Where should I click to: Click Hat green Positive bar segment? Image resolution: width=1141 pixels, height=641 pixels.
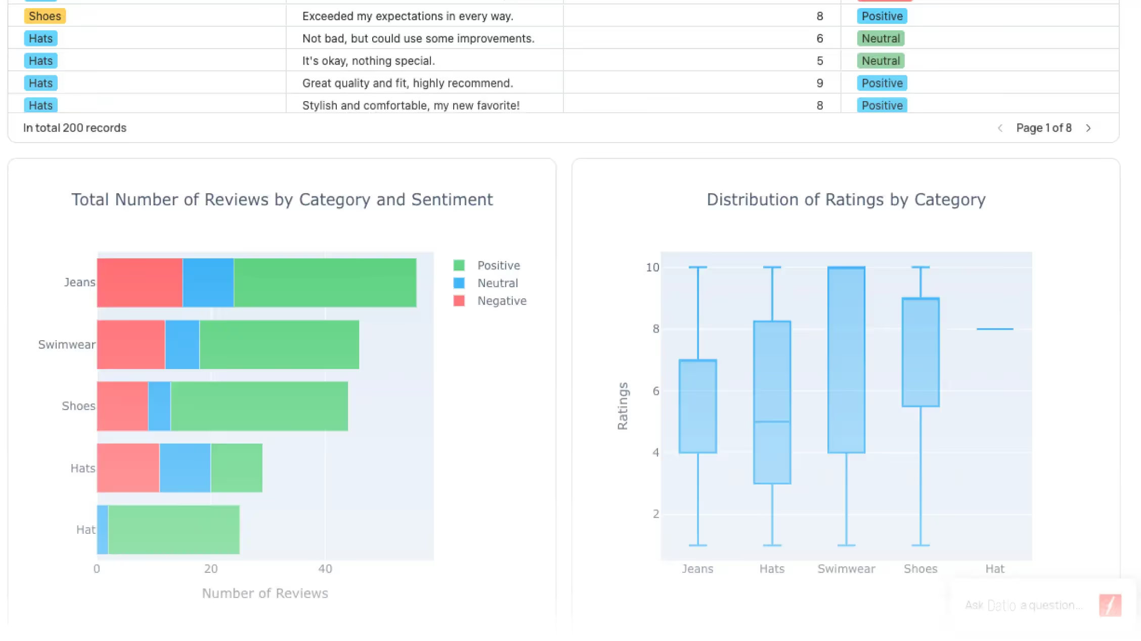[x=174, y=530]
